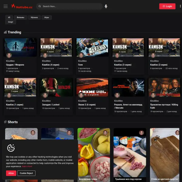Filter by the Спорт category

tap(11, 22)
